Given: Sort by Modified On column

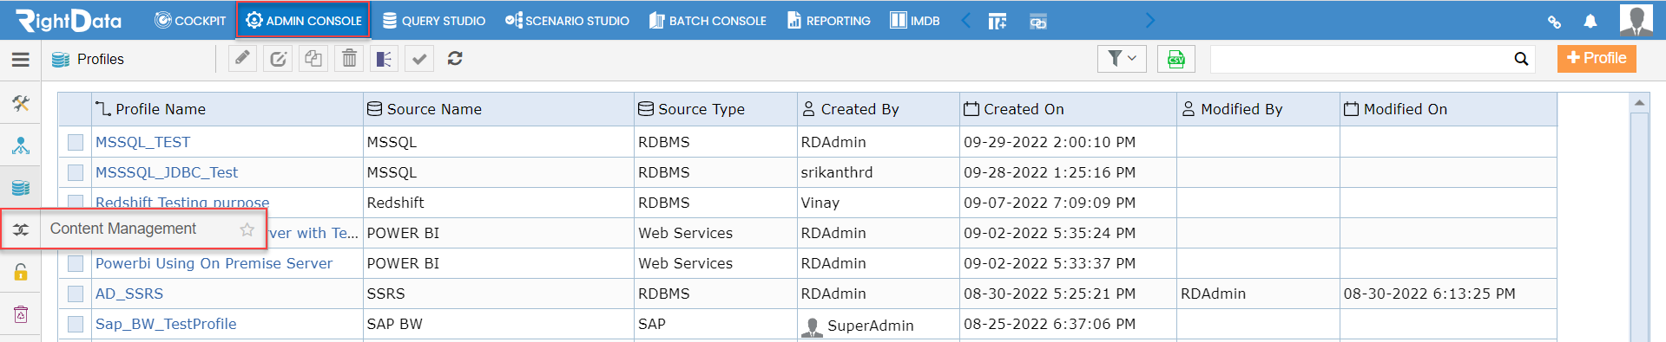Looking at the screenshot, I should [1448, 109].
